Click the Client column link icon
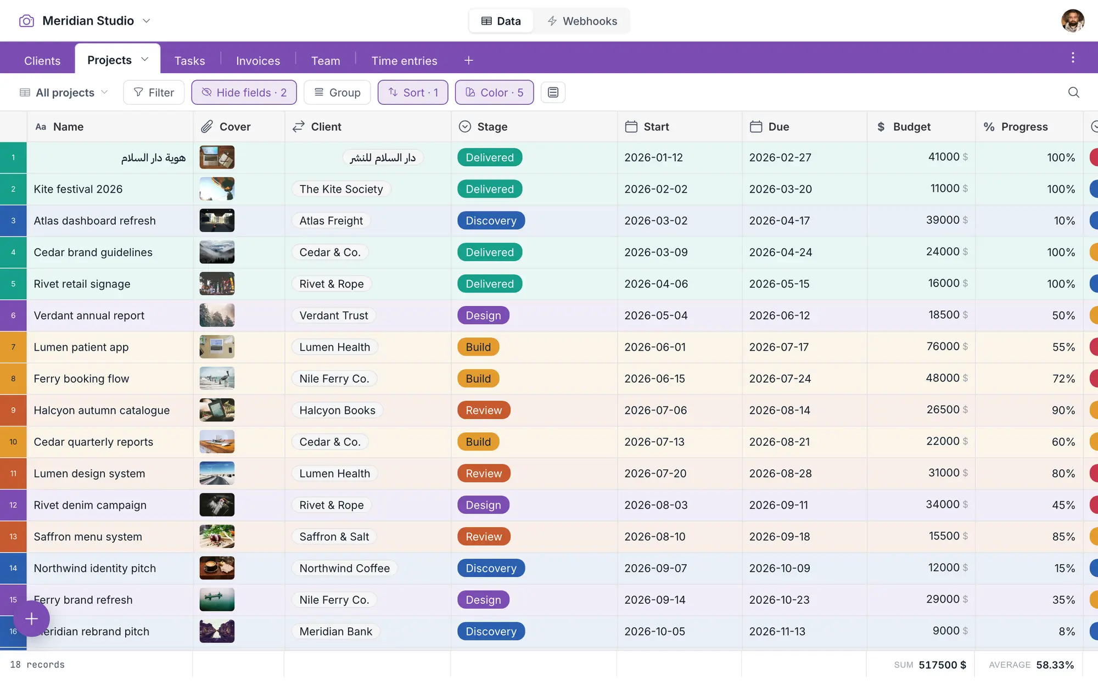This screenshot has height=686, width=1098. click(298, 127)
